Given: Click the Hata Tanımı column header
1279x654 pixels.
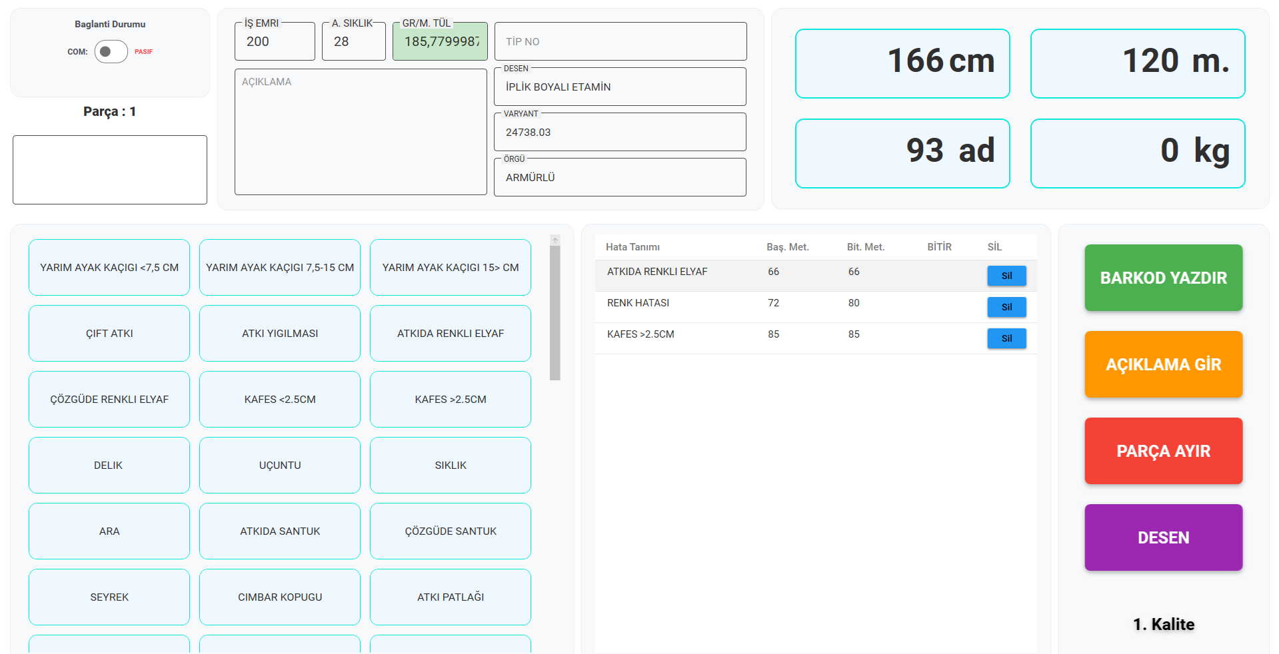Looking at the screenshot, I should [x=633, y=247].
